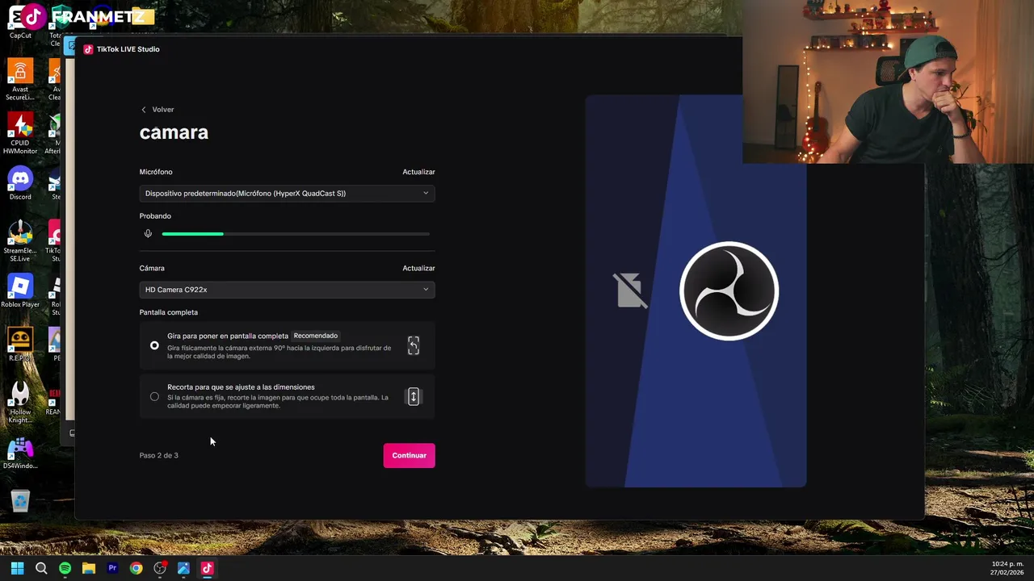Open CPUID HWMonitor desktop icon
The height and width of the screenshot is (581, 1034).
click(x=20, y=133)
